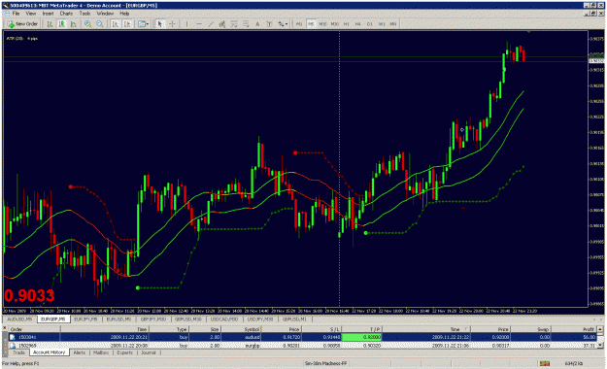Sort history by Symbol column header
This screenshot has width=607, height=369.
[x=241, y=329]
